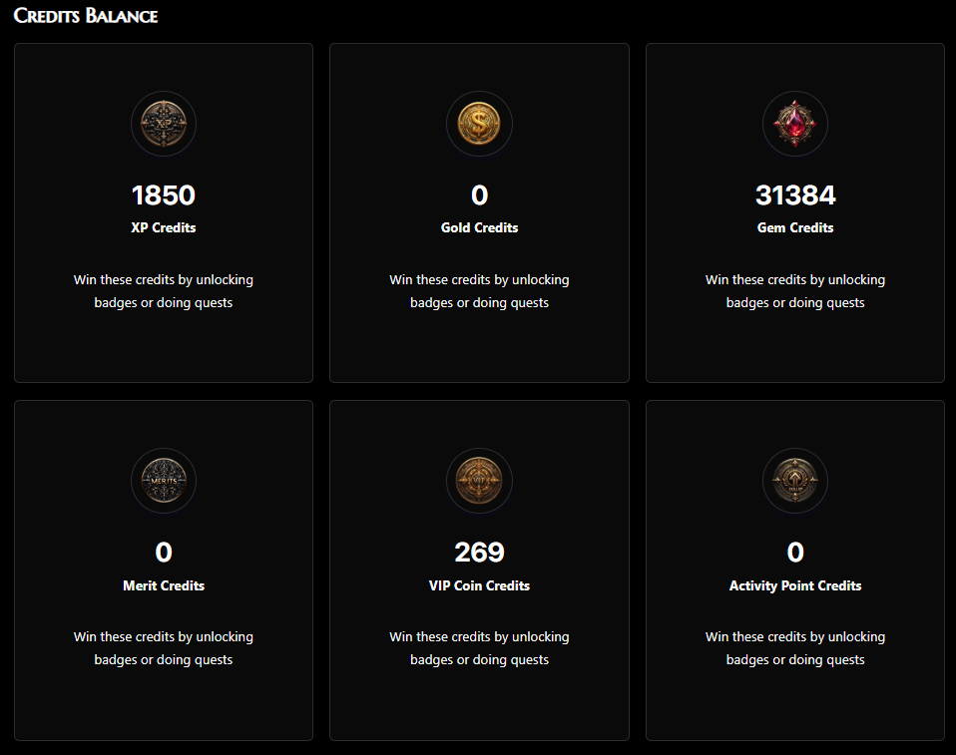956x755 pixels.
Task: Select the VIP Coin Credits label
Action: pos(479,585)
